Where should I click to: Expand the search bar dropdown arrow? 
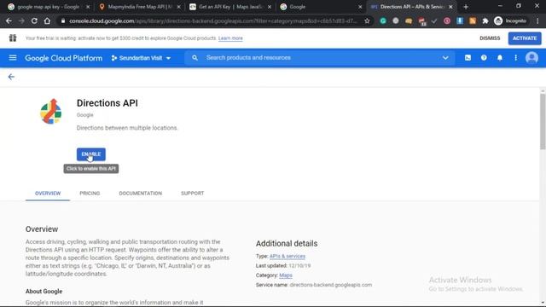[445, 58]
